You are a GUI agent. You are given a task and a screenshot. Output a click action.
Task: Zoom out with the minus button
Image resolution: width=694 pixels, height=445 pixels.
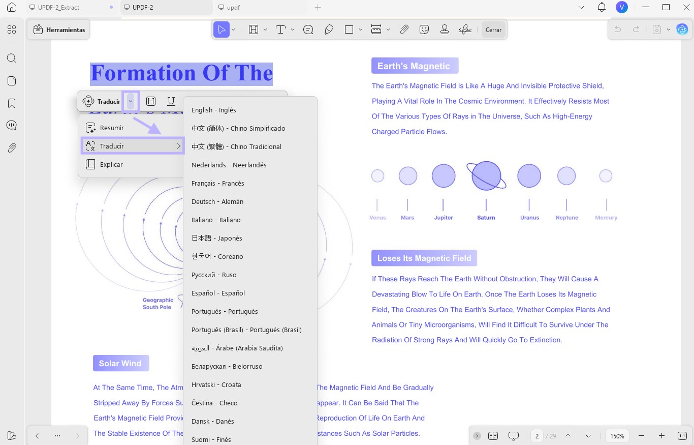pos(641,436)
